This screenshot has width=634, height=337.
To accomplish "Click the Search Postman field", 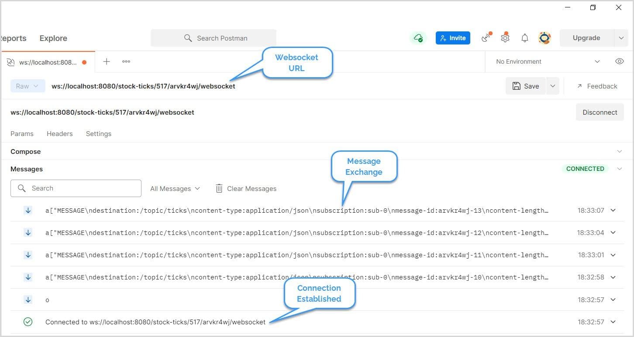I will click(214, 38).
